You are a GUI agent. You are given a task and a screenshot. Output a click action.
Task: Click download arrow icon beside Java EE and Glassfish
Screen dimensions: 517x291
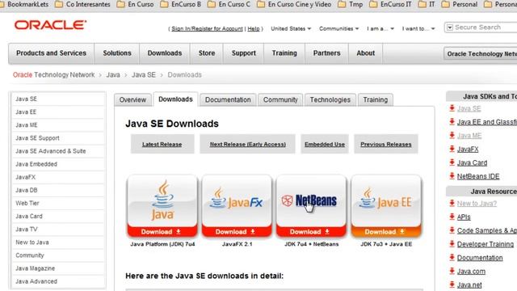coord(452,122)
